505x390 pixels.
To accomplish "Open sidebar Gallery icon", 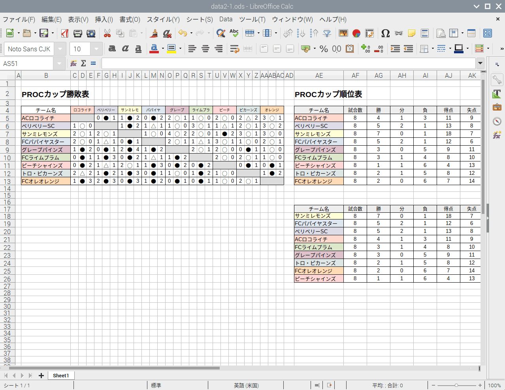I will (497, 107).
